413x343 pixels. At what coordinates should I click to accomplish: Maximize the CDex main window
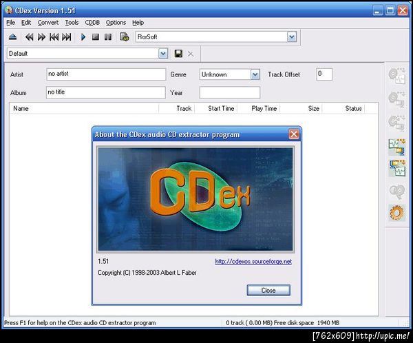tap(390, 10)
